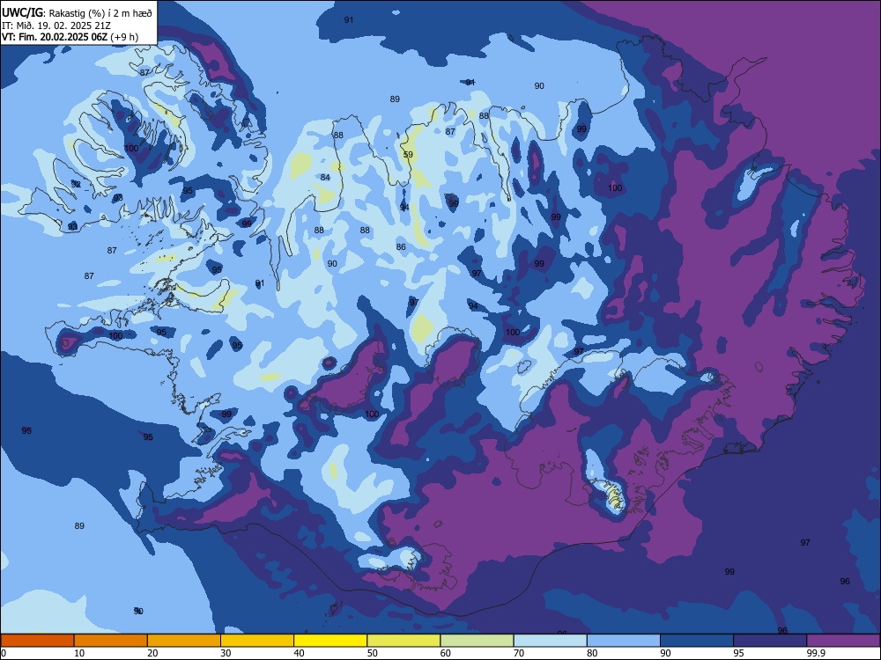
Task: Click the 'VT: Fim. 20.02.2025 06Z (+9 h)' line
Action: 70,37
